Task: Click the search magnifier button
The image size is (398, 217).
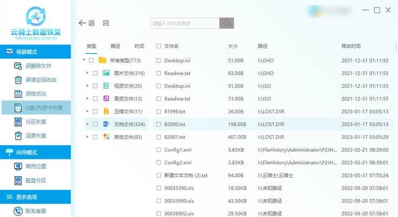Action: pos(226,23)
